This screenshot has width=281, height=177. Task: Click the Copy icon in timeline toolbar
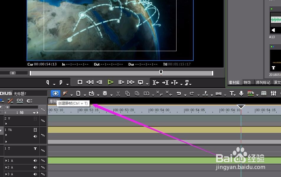(x=128, y=94)
